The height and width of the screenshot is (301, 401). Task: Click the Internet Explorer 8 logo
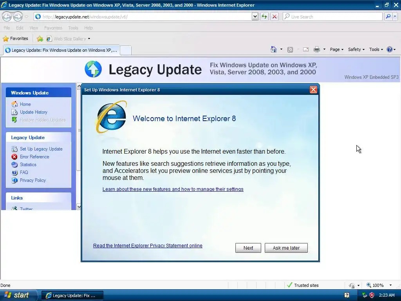tap(112, 117)
